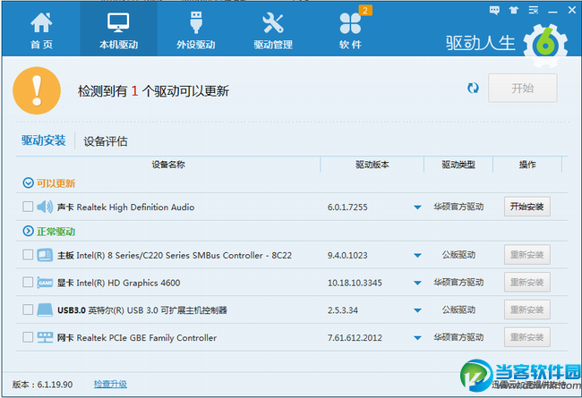Select 显卡 Intel(R) HD Graphics 4600 text
The width and height of the screenshot is (582, 398).
tap(118, 283)
